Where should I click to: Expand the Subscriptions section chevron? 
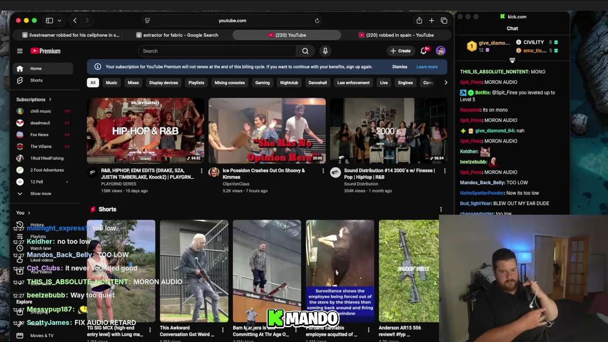pos(50,100)
